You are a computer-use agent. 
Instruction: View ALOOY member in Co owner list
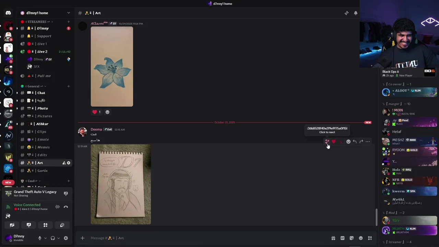click(x=410, y=92)
